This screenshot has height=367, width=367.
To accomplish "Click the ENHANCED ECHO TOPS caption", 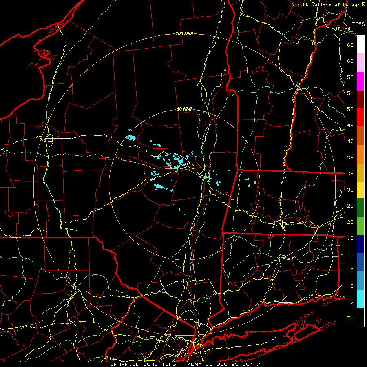I will point(143,364).
